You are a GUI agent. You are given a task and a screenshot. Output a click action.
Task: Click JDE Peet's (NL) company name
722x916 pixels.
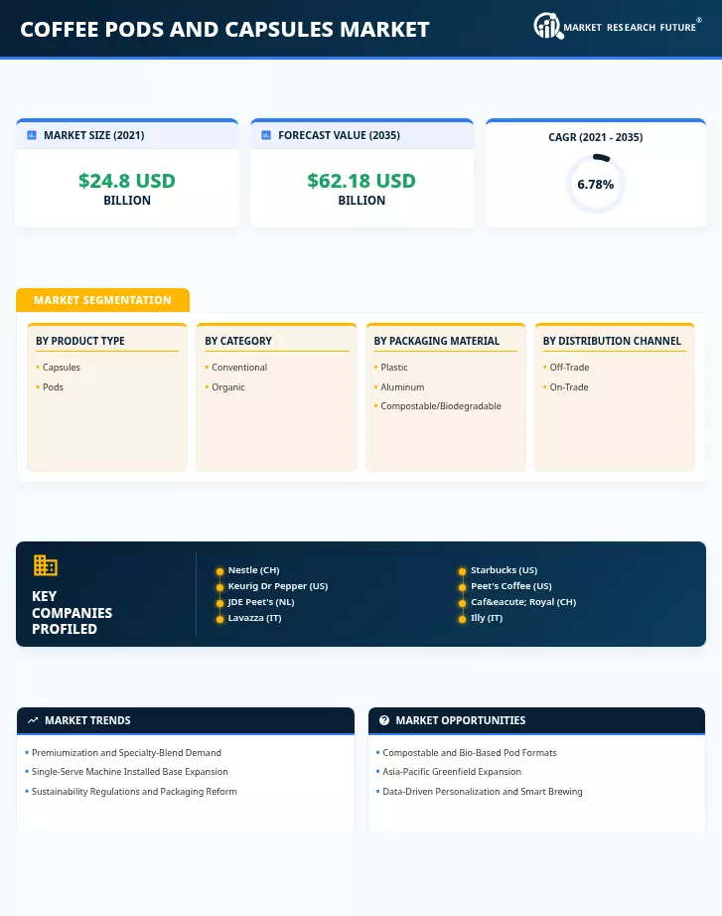click(260, 602)
